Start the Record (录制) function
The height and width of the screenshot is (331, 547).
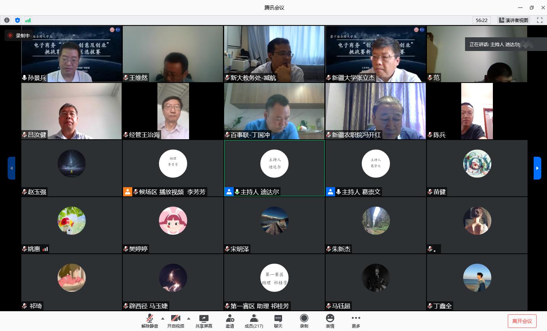[x=304, y=321]
